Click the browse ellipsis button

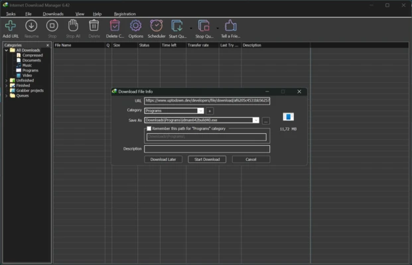265,121
